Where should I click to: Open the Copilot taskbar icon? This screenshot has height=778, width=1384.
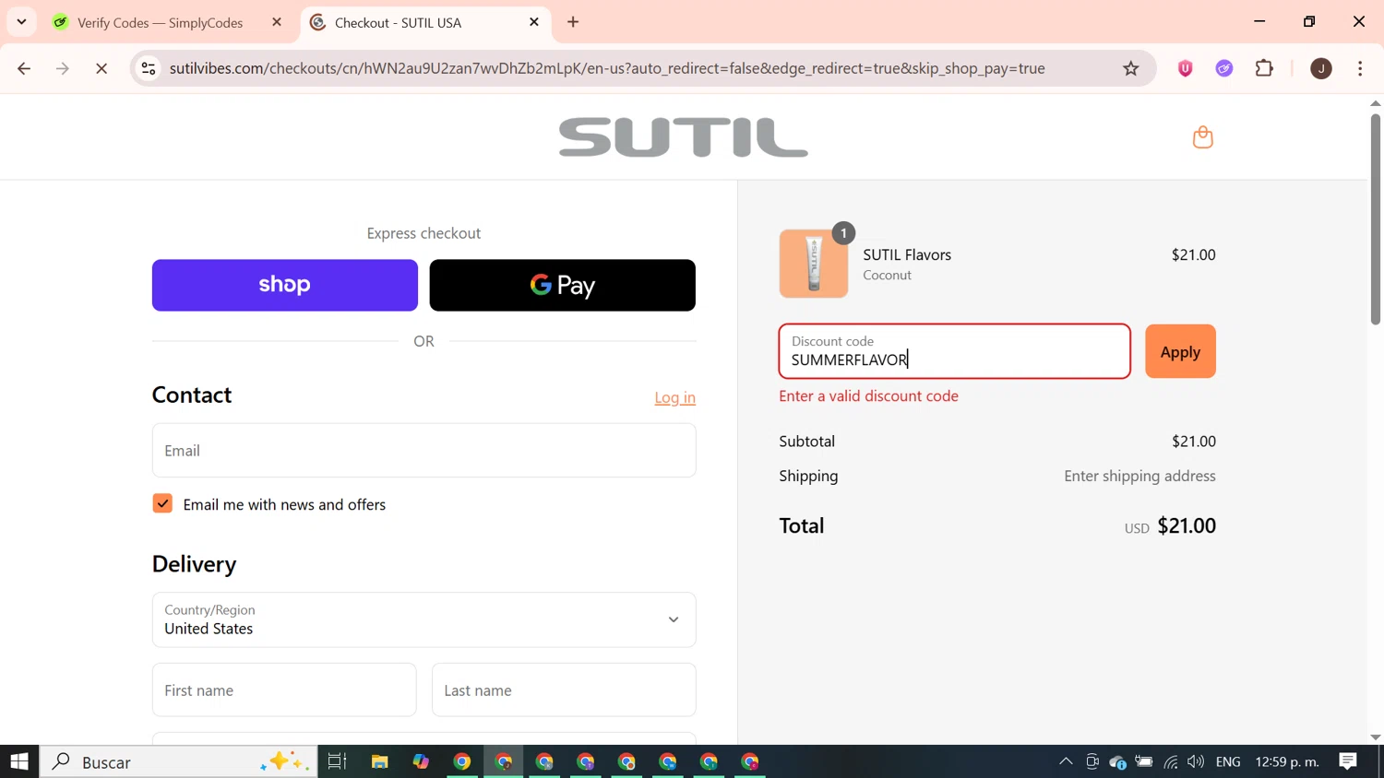tap(421, 761)
